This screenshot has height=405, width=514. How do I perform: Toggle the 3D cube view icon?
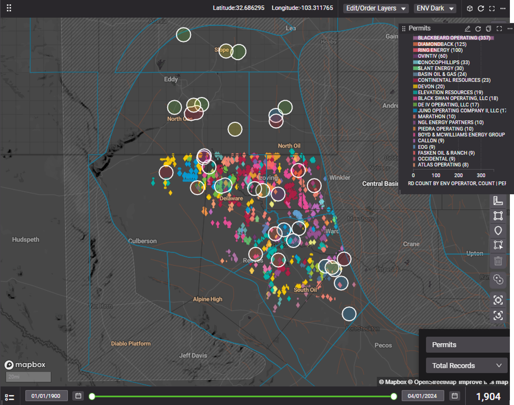[470, 9]
